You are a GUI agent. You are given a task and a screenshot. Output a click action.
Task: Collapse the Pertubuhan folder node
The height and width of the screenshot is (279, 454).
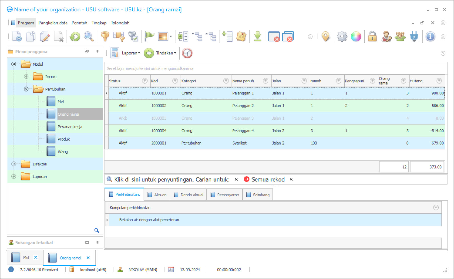tap(26, 89)
